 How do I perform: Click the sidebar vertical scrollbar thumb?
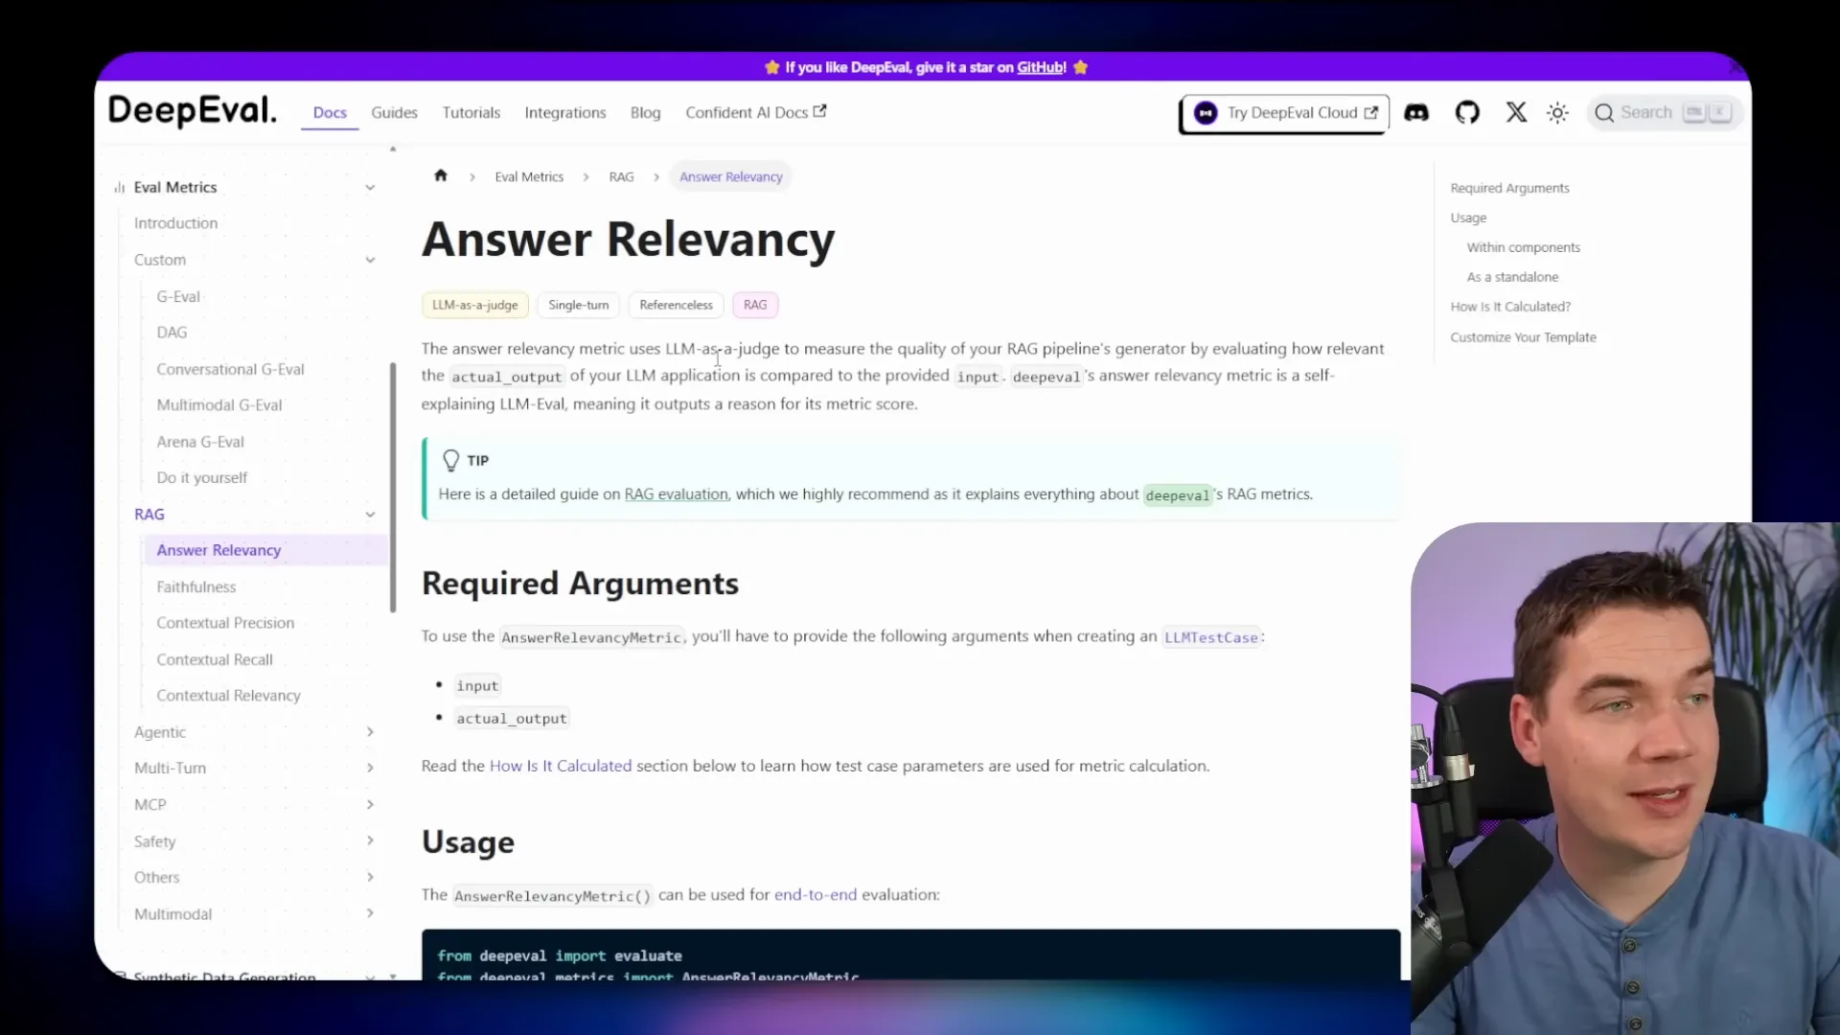[x=393, y=488]
